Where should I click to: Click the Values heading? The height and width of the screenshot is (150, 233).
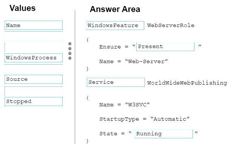pos(23,8)
